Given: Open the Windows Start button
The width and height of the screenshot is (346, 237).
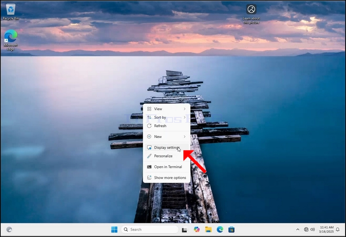Looking at the screenshot, I should (x=114, y=230).
